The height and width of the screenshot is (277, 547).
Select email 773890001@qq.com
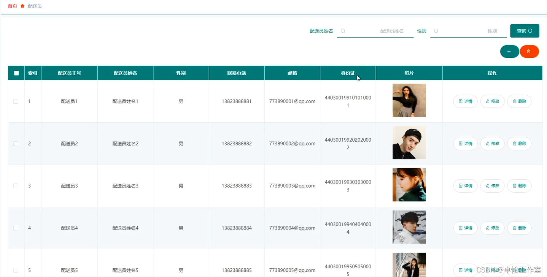292,101
